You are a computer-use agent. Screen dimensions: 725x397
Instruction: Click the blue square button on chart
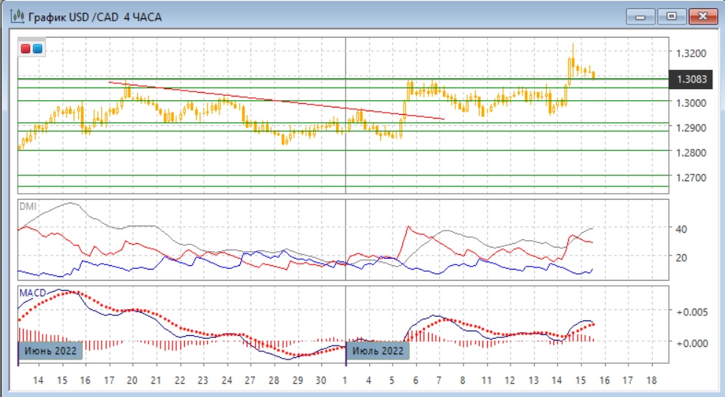[x=38, y=49]
